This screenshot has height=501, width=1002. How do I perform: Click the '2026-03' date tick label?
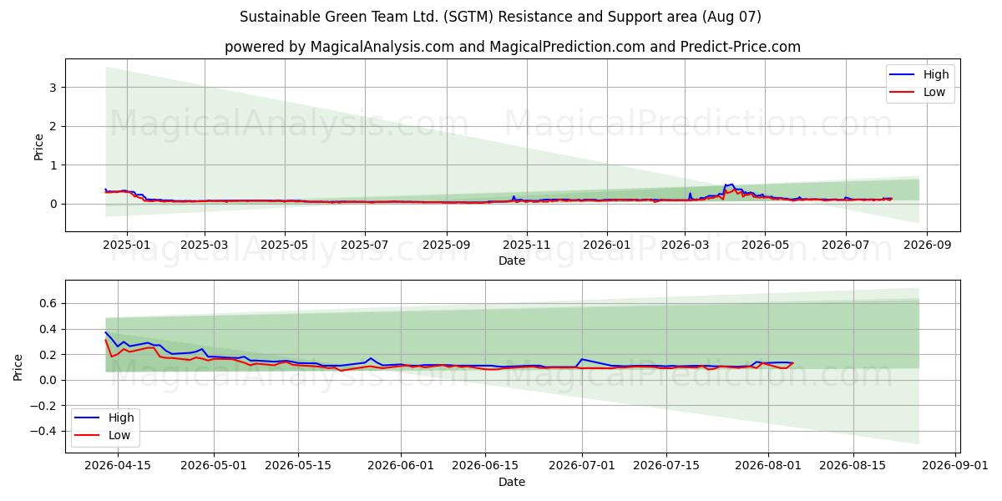click(685, 245)
